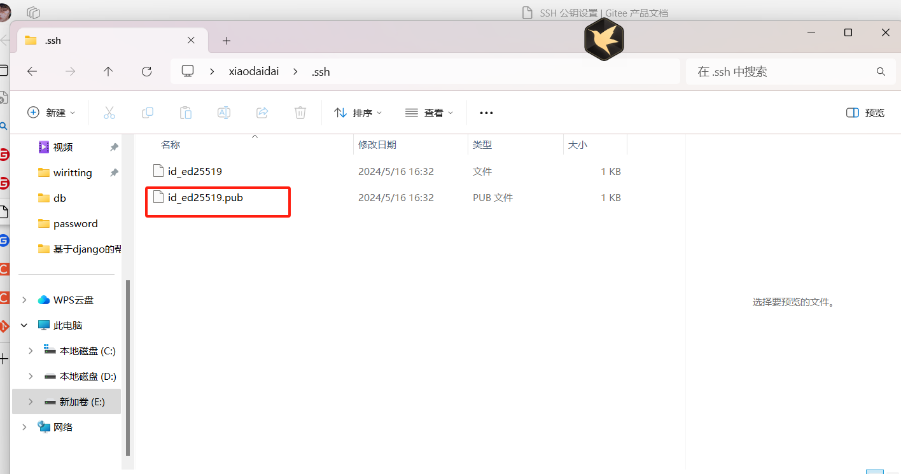Expand 本地磁盘 (D:) node

click(31, 376)
